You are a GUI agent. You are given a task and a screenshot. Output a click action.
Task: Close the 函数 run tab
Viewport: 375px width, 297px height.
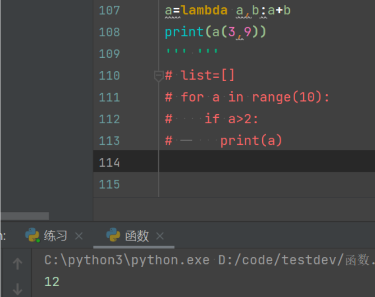click(160, 236)
